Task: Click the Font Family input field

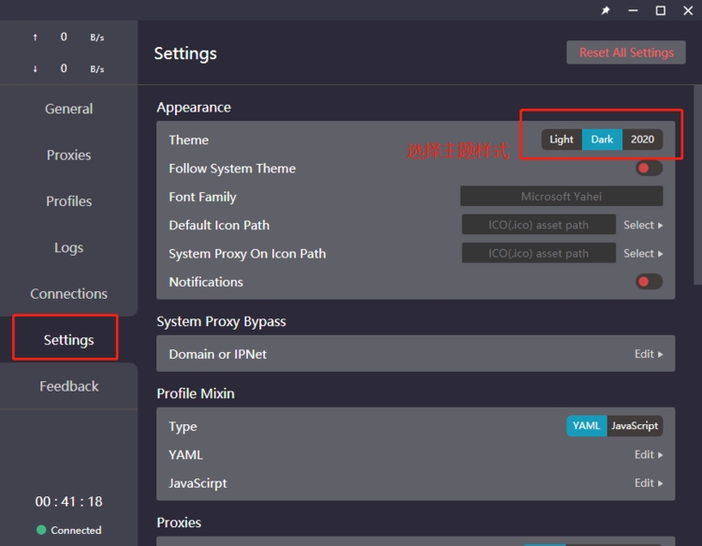Action: (562, 197)
